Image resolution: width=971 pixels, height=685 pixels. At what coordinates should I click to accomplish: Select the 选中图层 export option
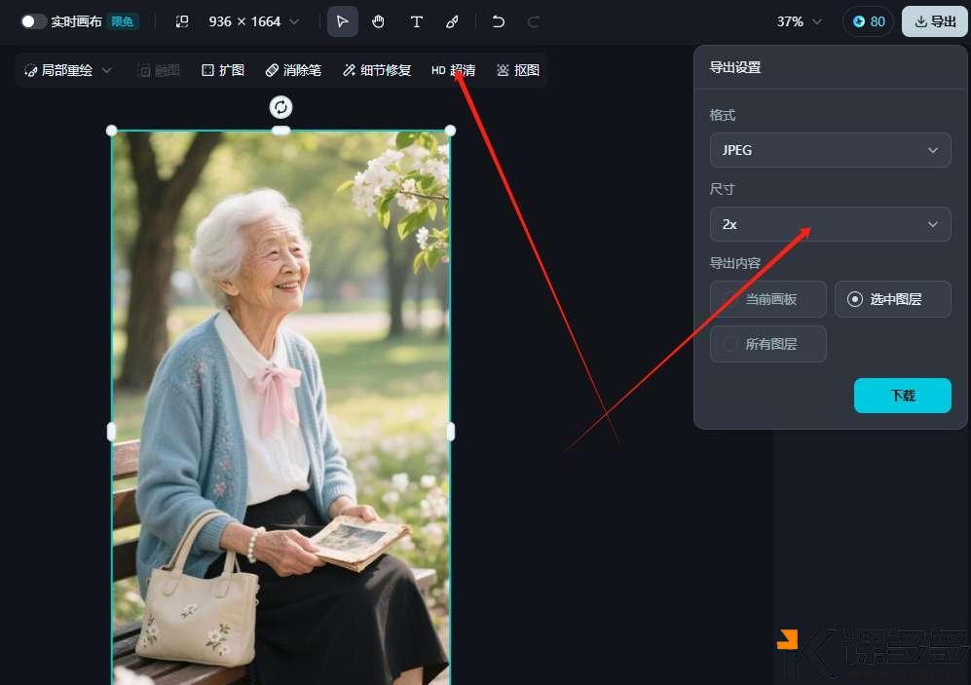[892, 299]
